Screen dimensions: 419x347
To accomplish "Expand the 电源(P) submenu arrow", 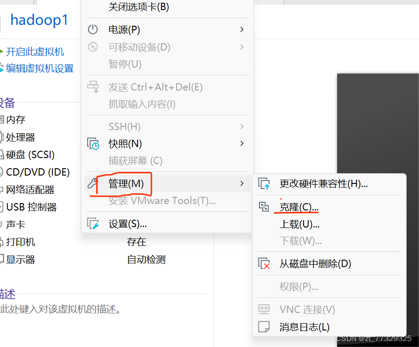I will click(242, 29).
